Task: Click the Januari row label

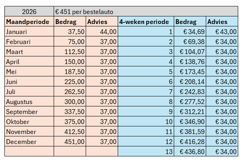Action: point(29,32)
